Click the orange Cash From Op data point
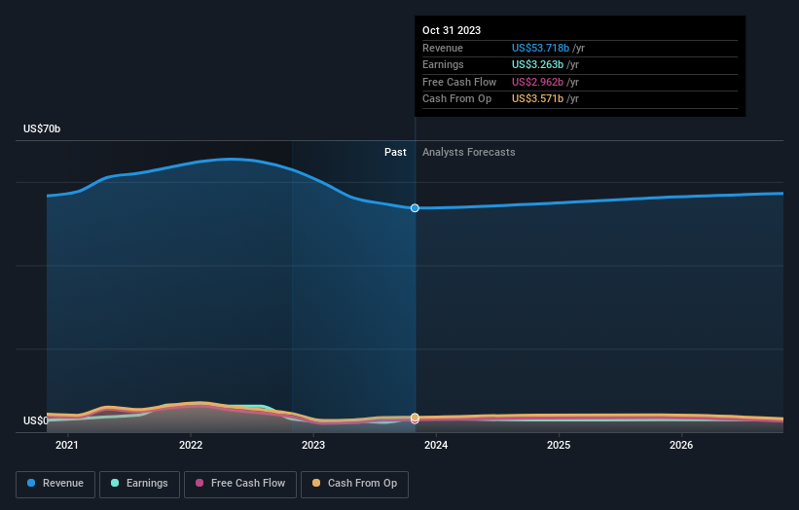799x510 pixels. tap(415, 418)
